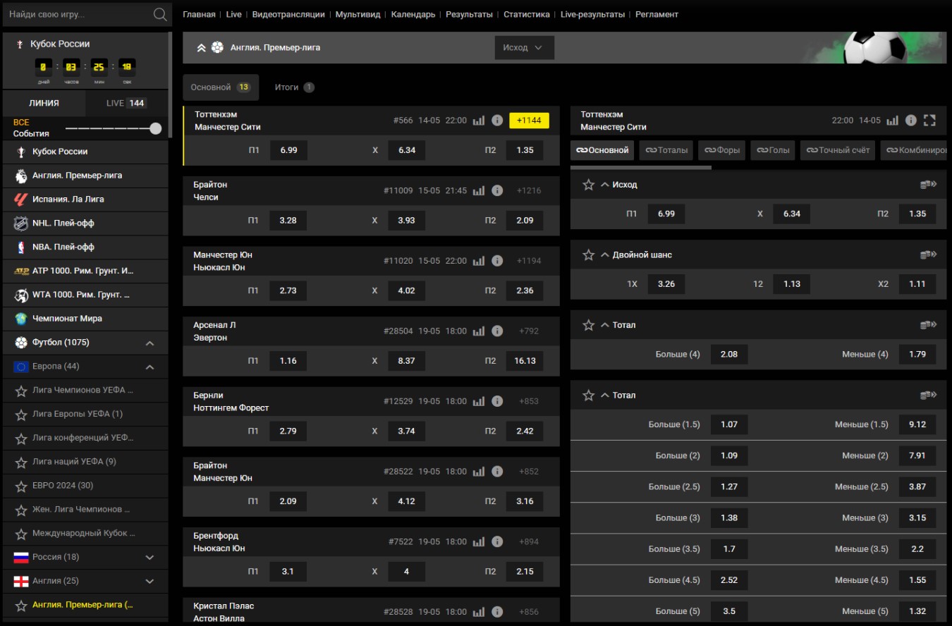Viewport: 952px width, 626px height.
Task: Select Больше (2.5) odds 1.27
Action: [729, 486]
